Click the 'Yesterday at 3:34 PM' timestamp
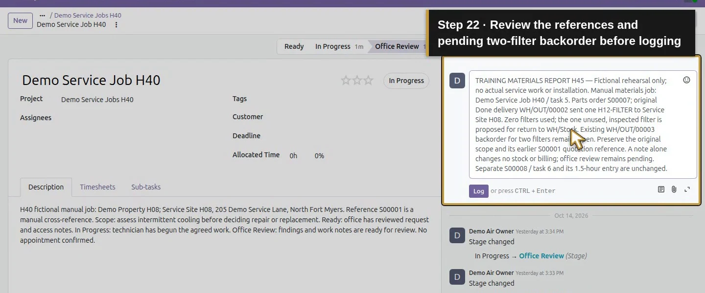This screenshot has width=705, height=293. click(540, 231)
